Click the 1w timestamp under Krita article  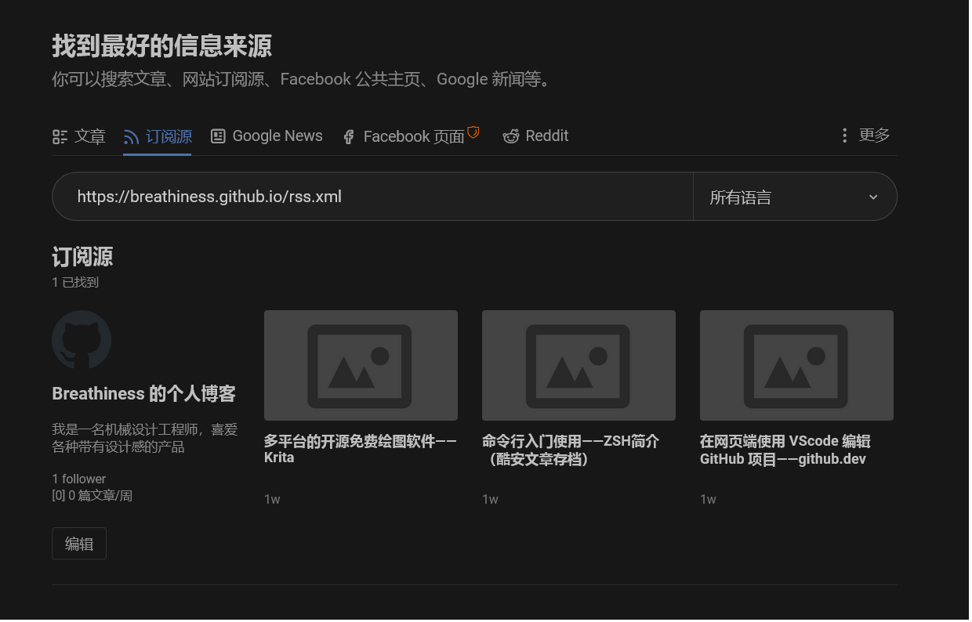click(272, 499)
